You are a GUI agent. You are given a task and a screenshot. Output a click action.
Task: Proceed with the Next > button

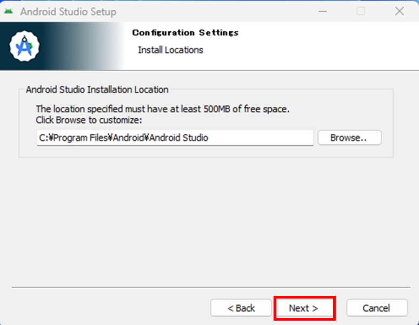coord(303,308)
